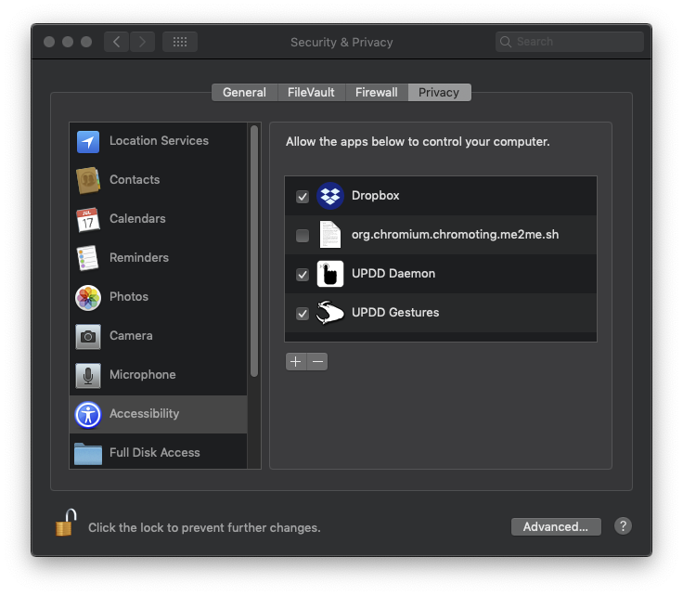This screenshot has height=595, width=683.
Task: Close the Security & Privacy window
Action: 49,42
